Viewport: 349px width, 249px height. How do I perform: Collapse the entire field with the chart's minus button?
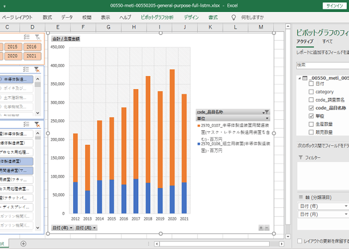click(x=267, y=227)
